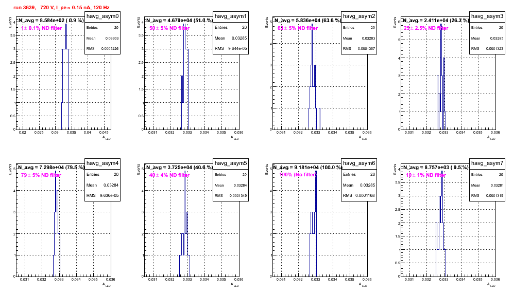The image size is (513, 294).
Task: Click the N_avg = 3.725e+04 label
Action: click(x=179, y=167)
